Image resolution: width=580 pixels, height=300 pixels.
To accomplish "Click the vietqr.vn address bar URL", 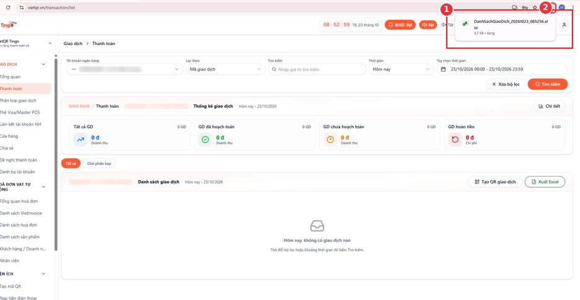I will 51,7.
